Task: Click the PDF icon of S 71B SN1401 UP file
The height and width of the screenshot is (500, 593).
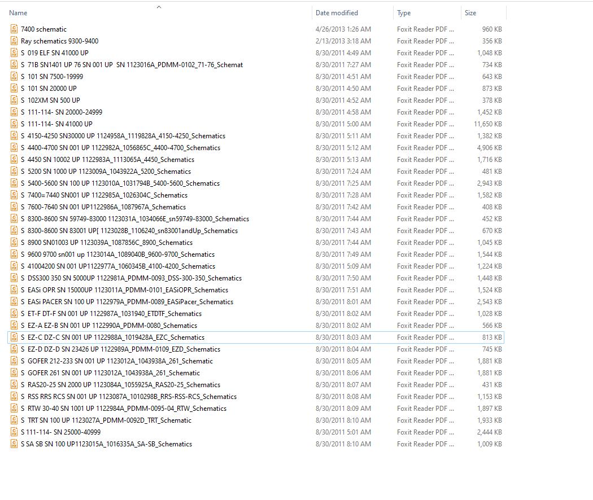Action: click(14, 65)
